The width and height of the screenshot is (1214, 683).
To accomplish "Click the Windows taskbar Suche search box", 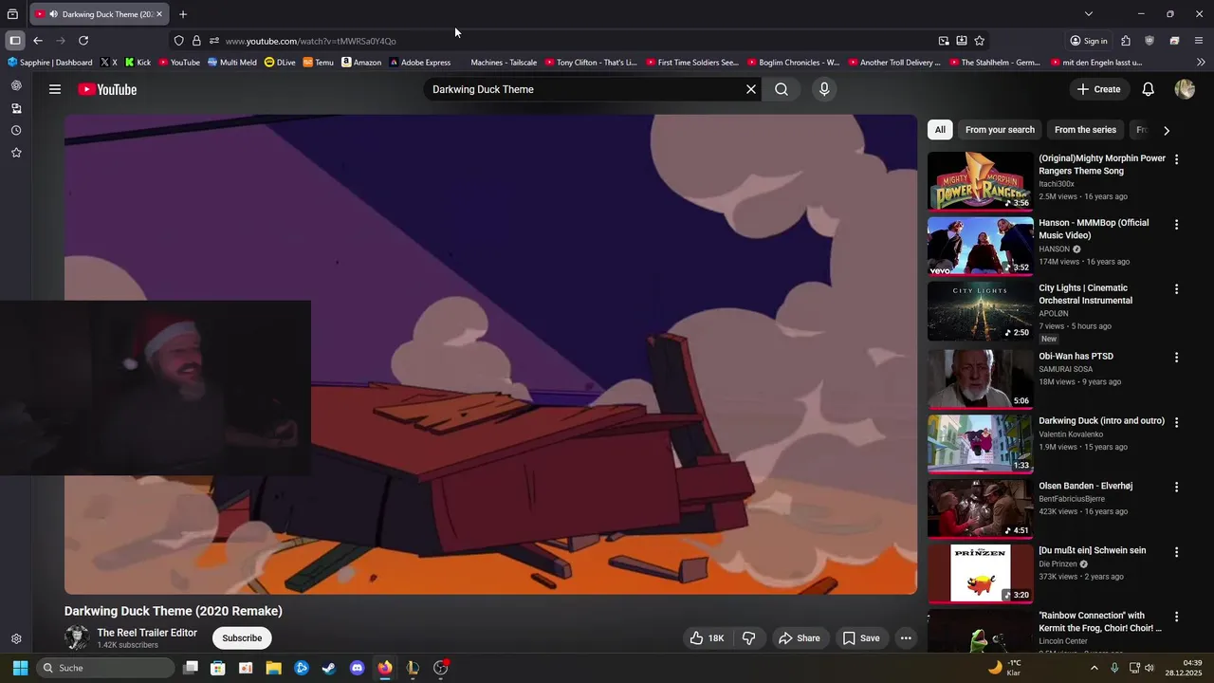I will [x=104, y=668].
